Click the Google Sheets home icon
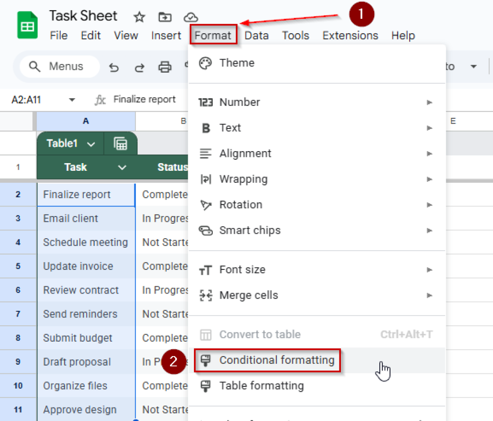The image size is (493, 421). [26, 24]
